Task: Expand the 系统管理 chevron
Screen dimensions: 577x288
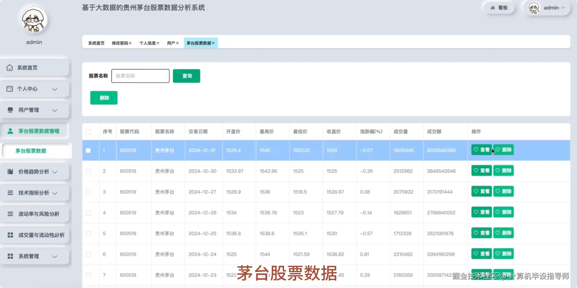Action: point(55,256)
